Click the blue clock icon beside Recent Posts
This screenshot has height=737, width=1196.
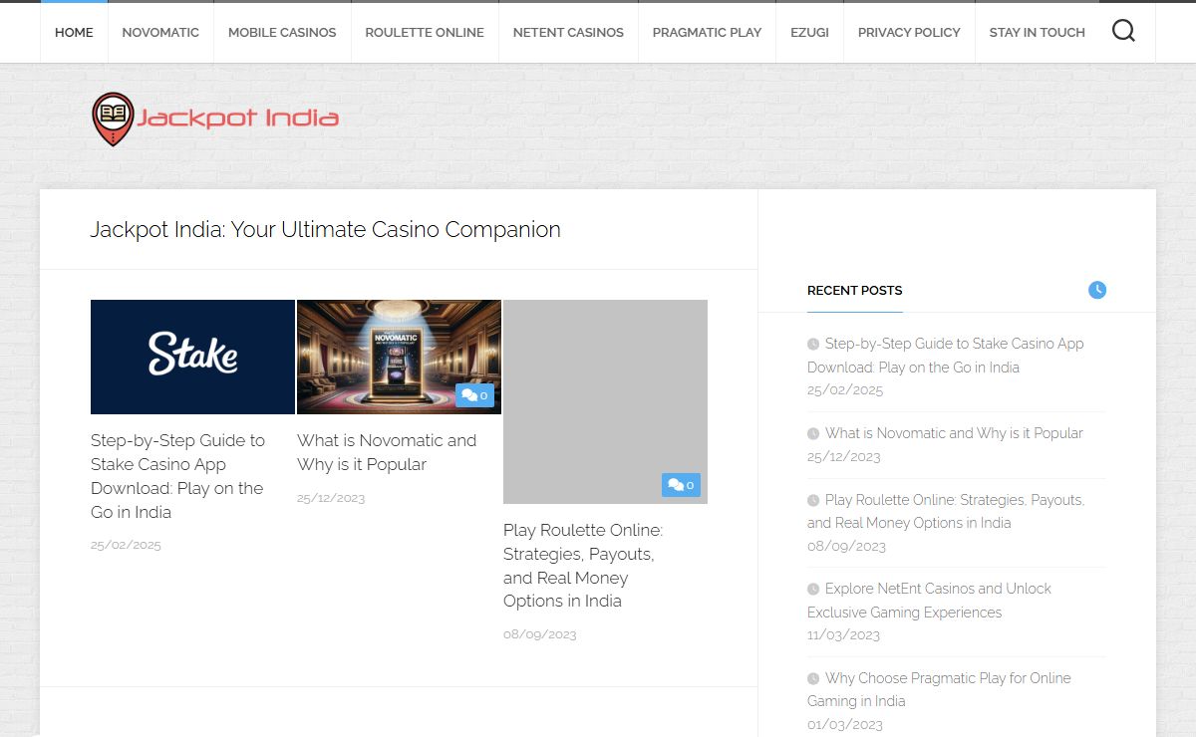(x=1097, y=290)
